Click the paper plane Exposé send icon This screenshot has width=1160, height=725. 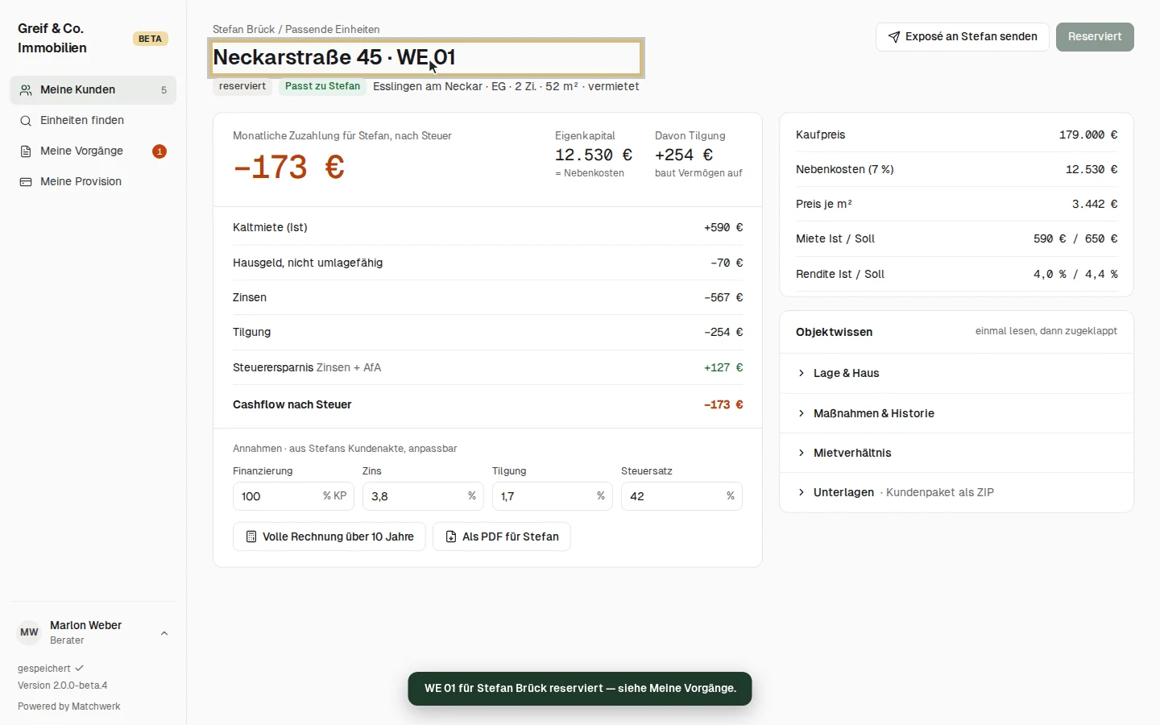[894, 37]
